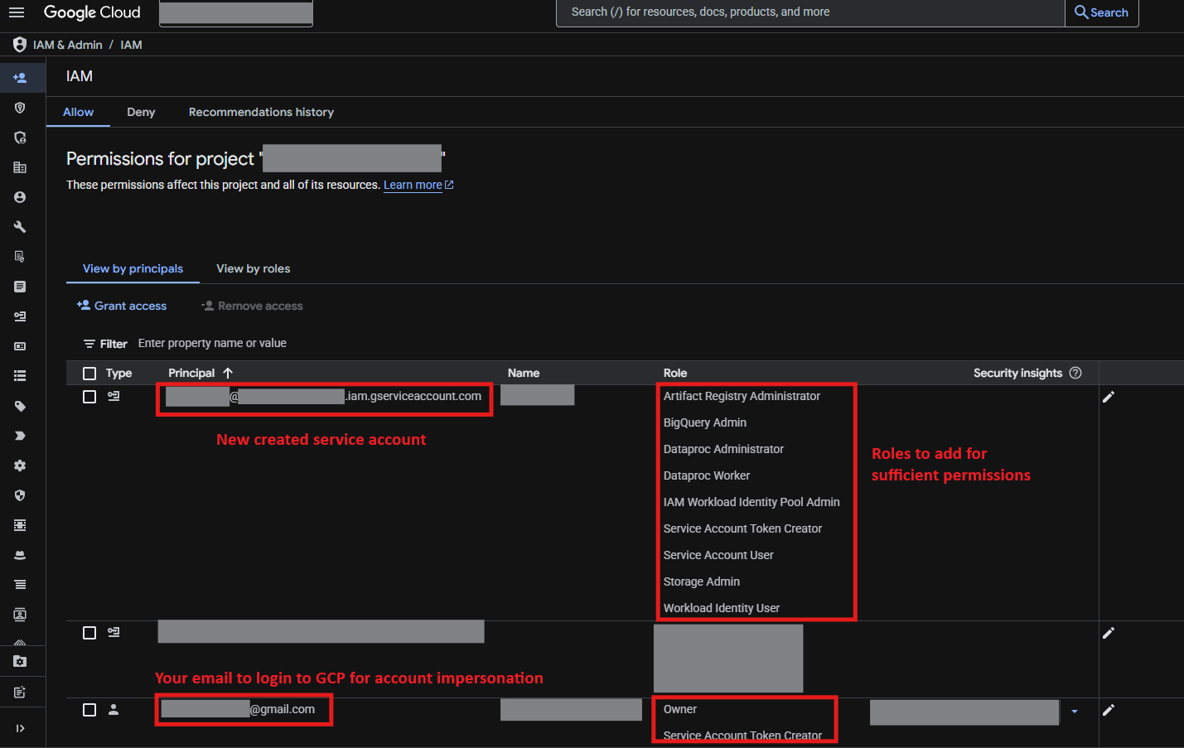
Task: Open the shield-with-keyhole sidebar item
Action: [x=20, y=108]
